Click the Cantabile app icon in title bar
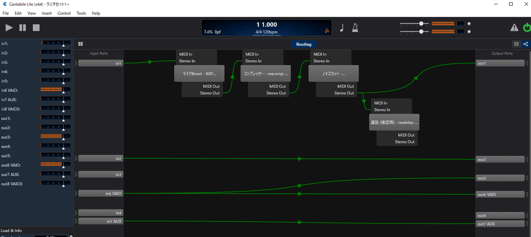 pyautogui.click(x=4, y=4)
